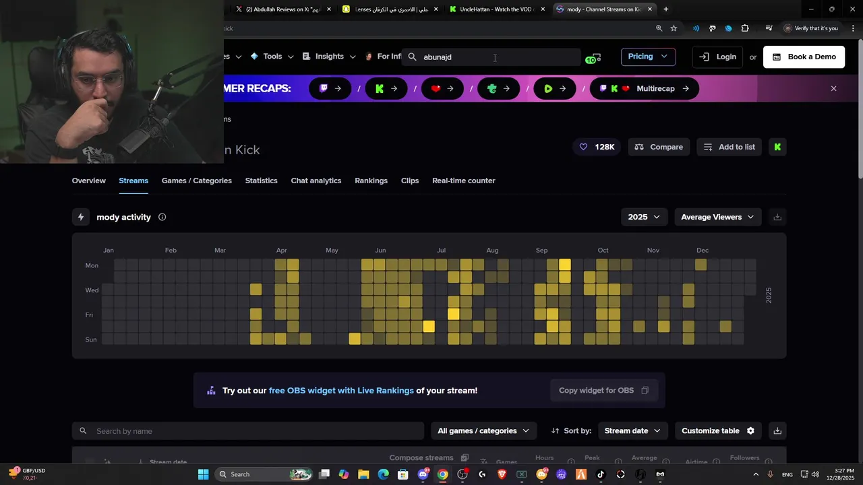Image resolution: width=863 pixels, height=485 pixels.
Task: Open Brave browser from the taskbar
Action: 502,474
